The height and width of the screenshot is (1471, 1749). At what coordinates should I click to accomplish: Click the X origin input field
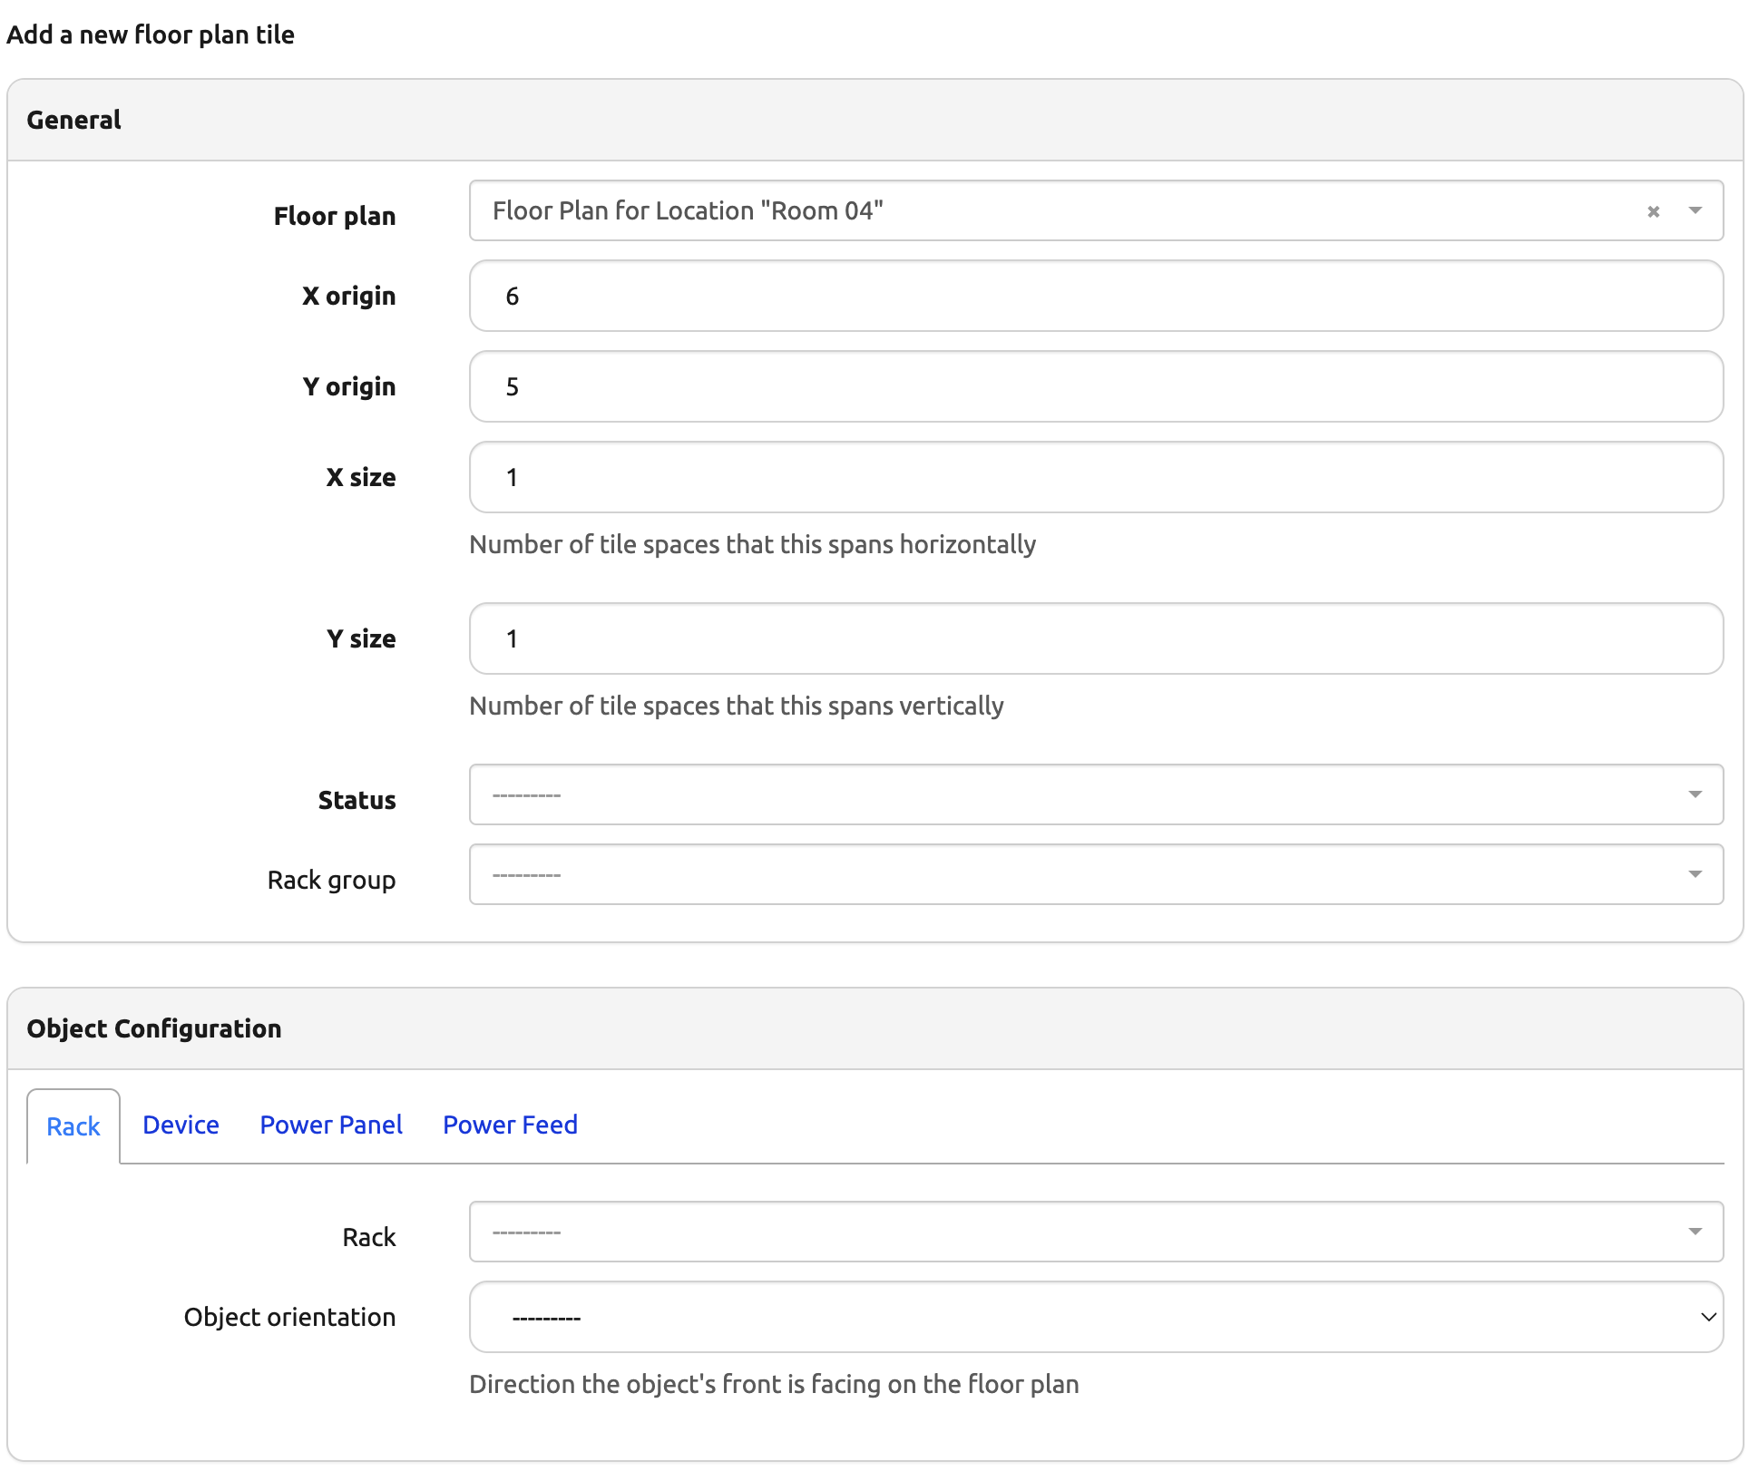(x=1095, y=296)
